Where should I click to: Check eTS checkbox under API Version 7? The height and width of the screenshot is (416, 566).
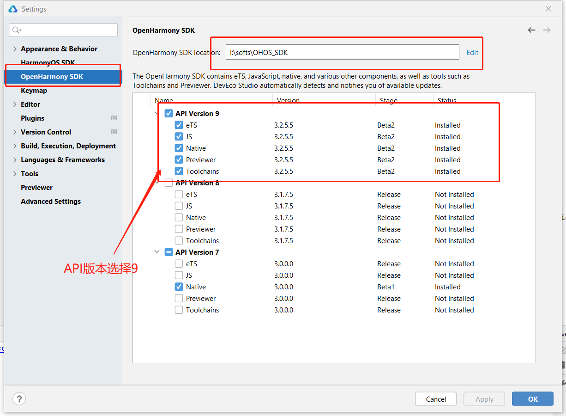click(179, 264)
